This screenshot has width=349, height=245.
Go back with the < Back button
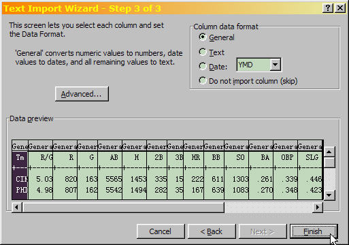212,231
